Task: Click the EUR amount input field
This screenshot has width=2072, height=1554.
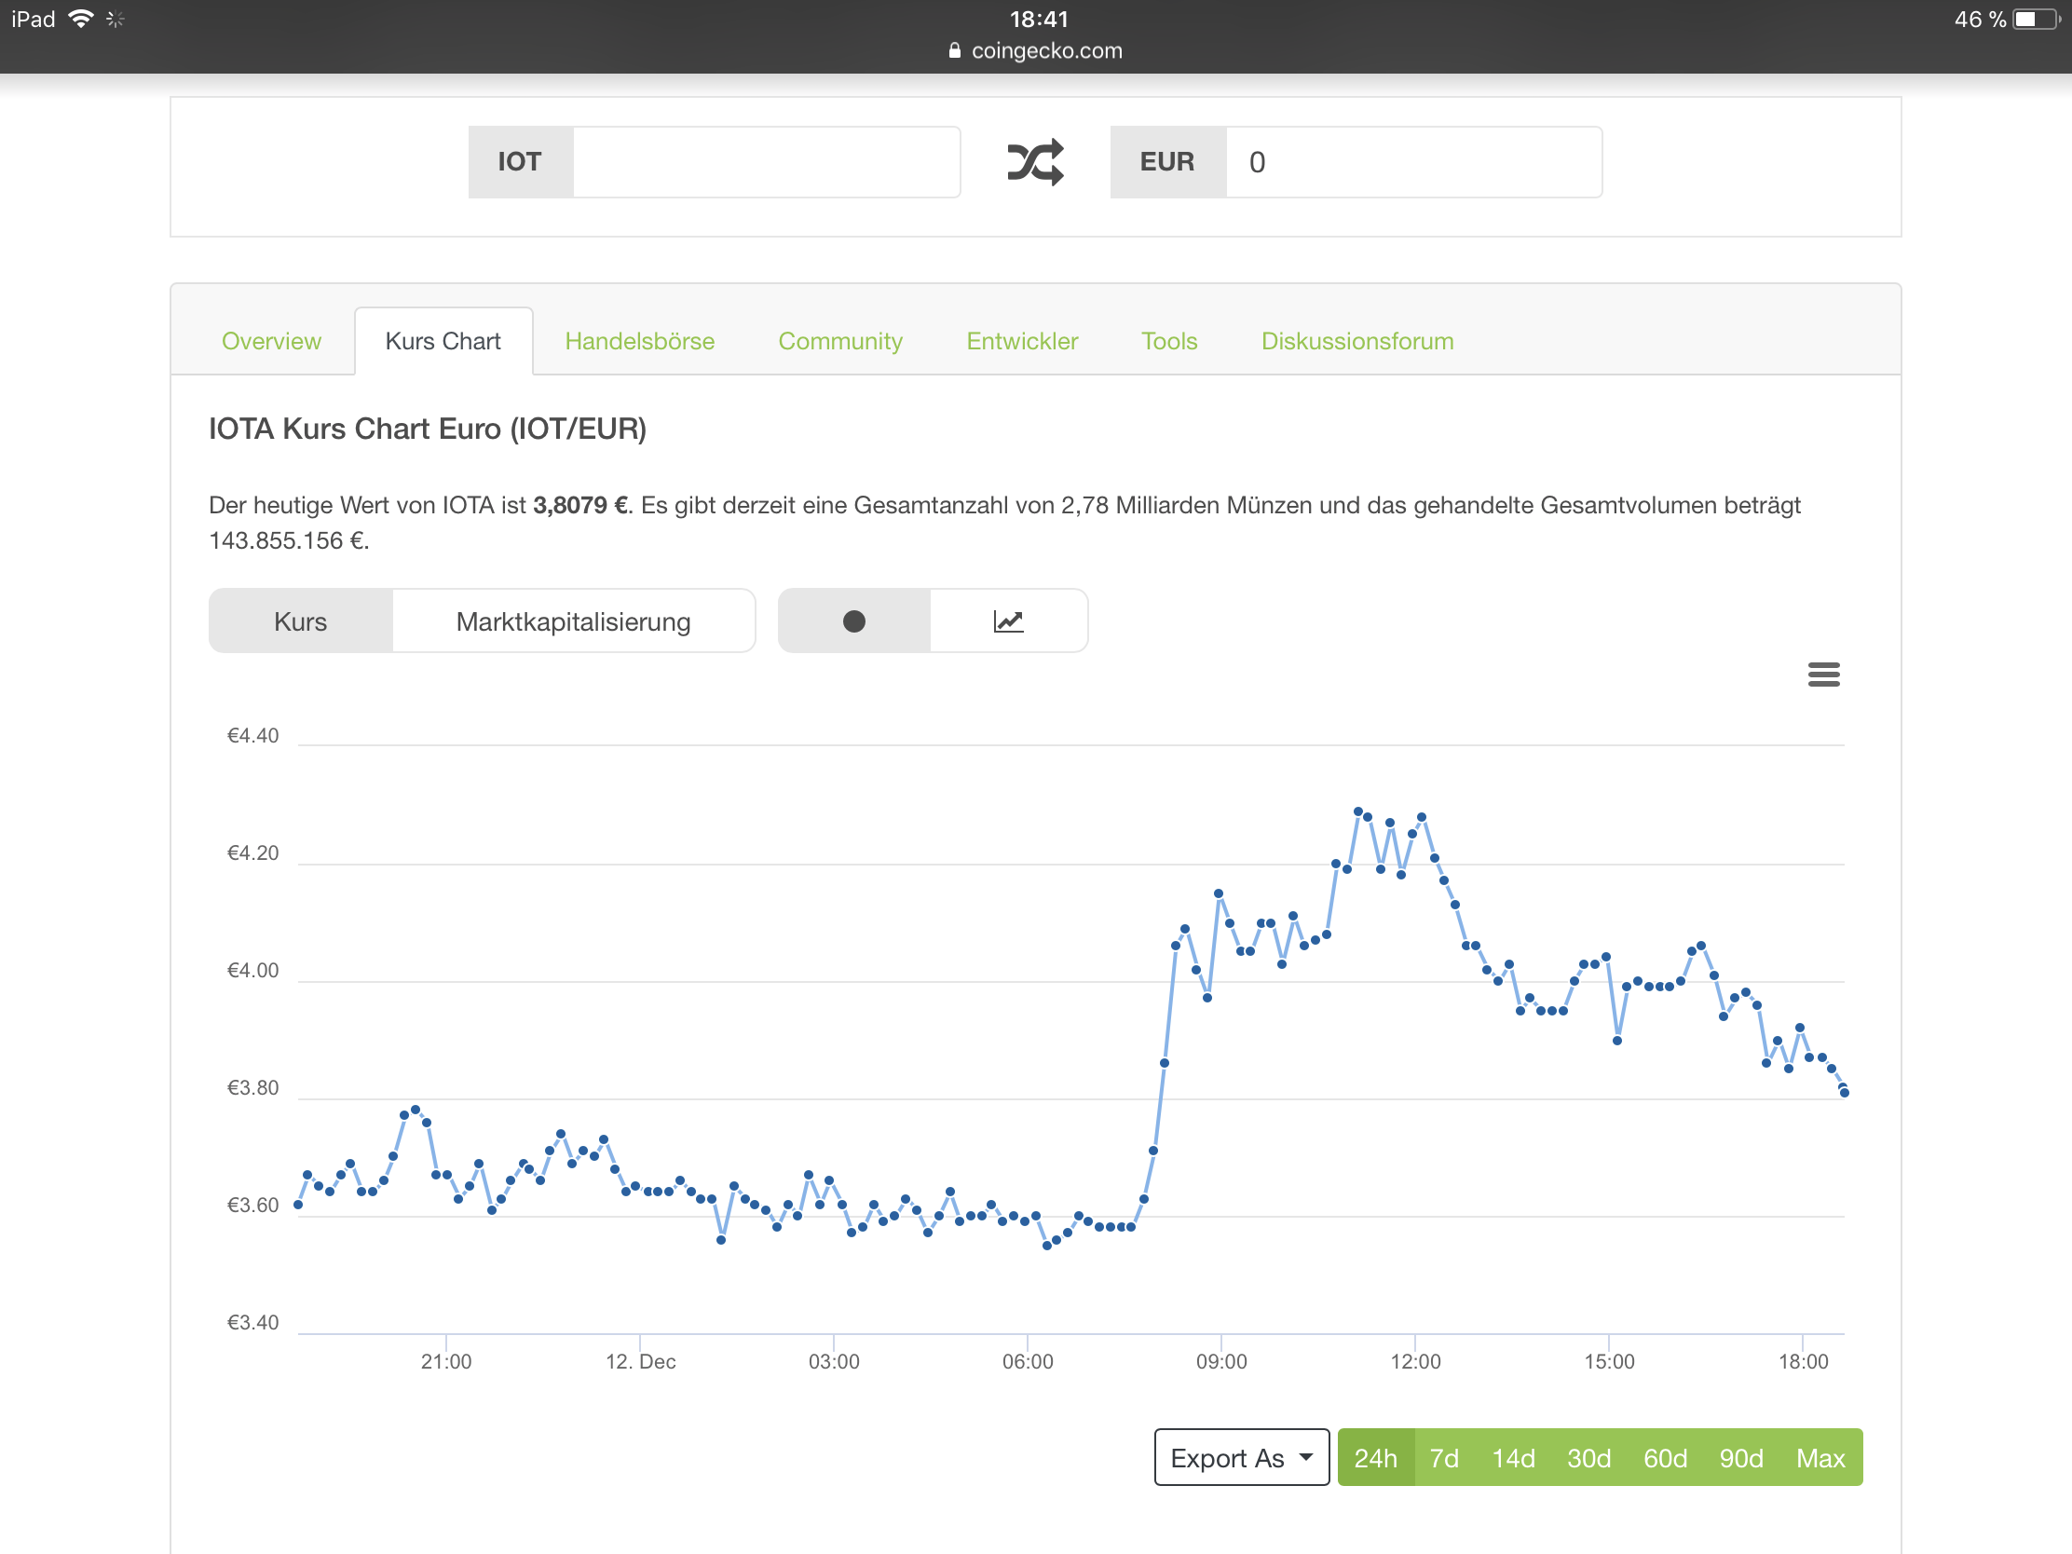Action: [1413, 162]
